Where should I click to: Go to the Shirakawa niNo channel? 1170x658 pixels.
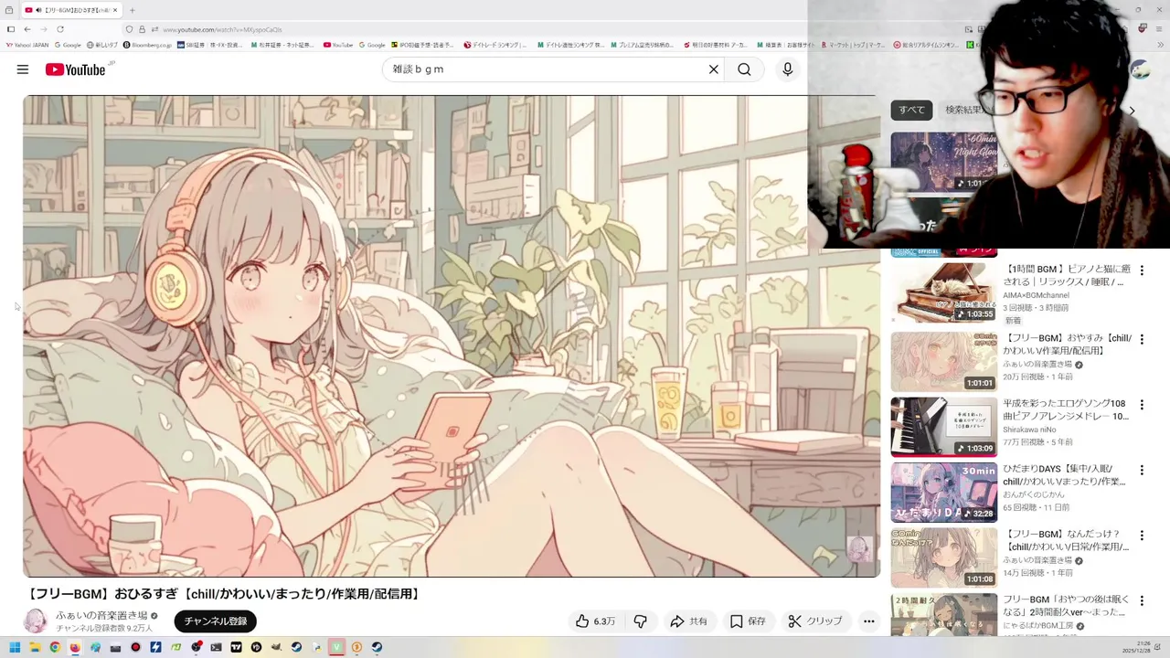[x=1029, y=430]
